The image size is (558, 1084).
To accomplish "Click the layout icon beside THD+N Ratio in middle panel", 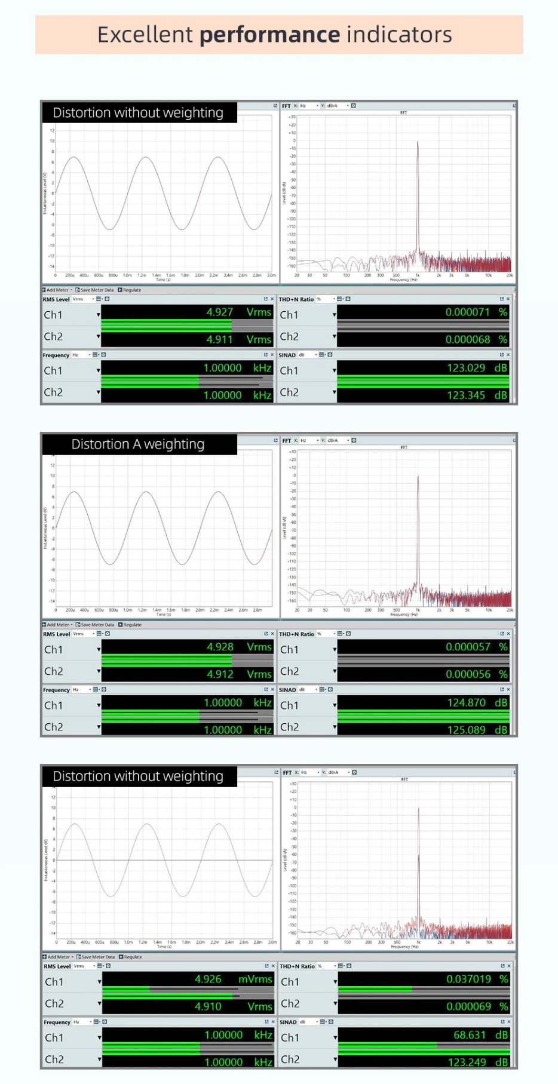I will tap(339, 634).
